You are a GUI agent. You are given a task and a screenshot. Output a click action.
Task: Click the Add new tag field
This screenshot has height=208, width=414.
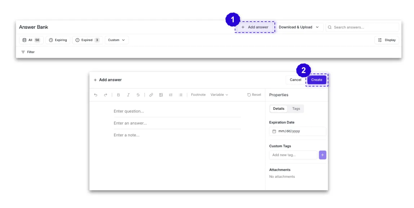[x=293, y=155]
